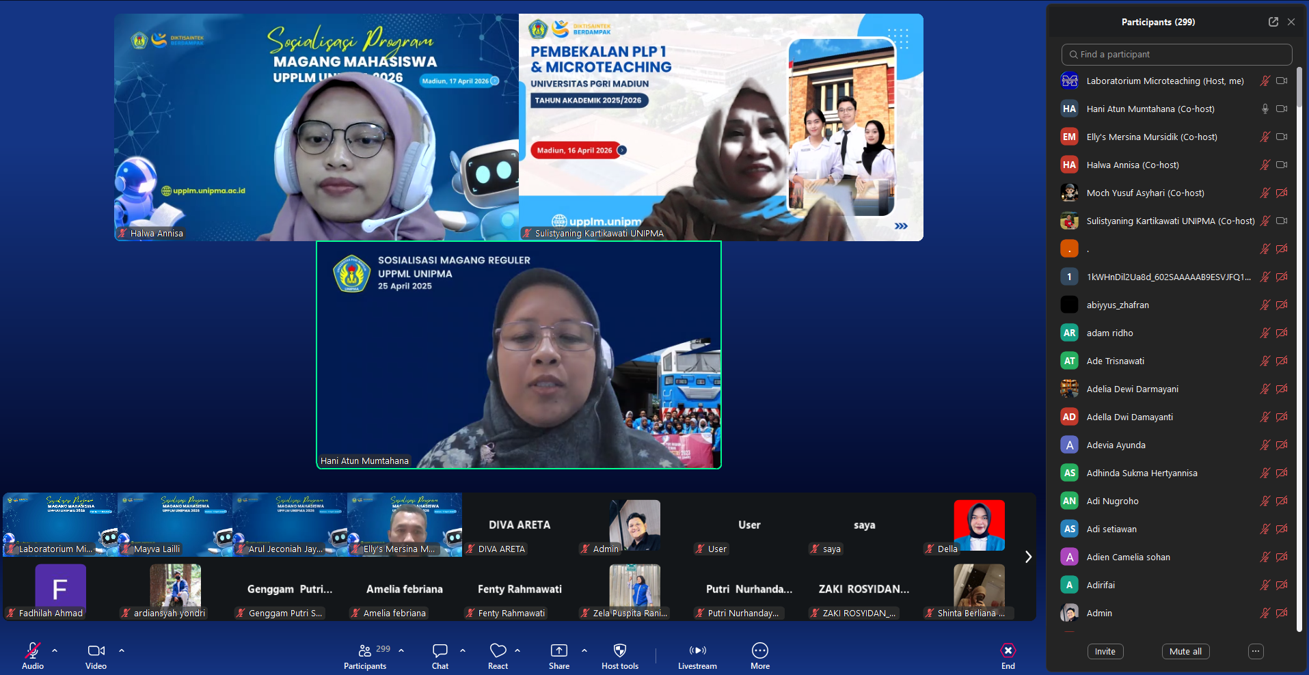The image size is (1309, 675).
Task: Click the Invite button
Action: pos(1105,651)
